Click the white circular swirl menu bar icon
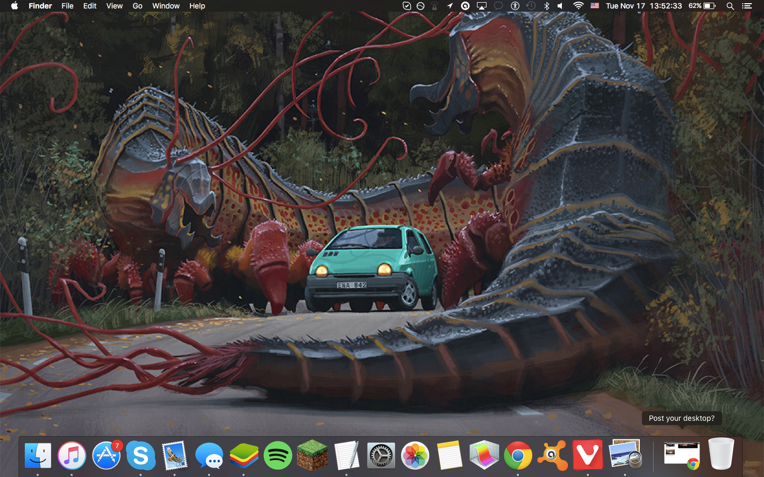The image size is (764, 477). [465, 6]
